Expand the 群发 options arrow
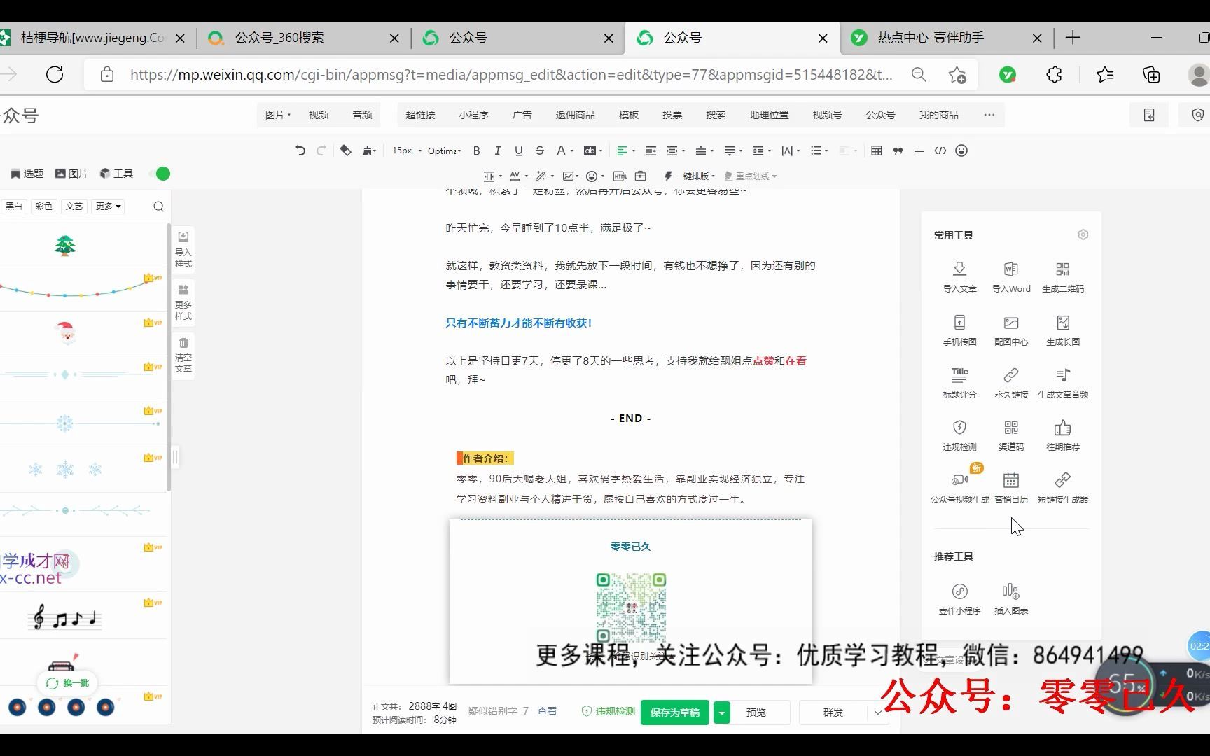This screenshot has width=1210, height=756. [877, 712]
